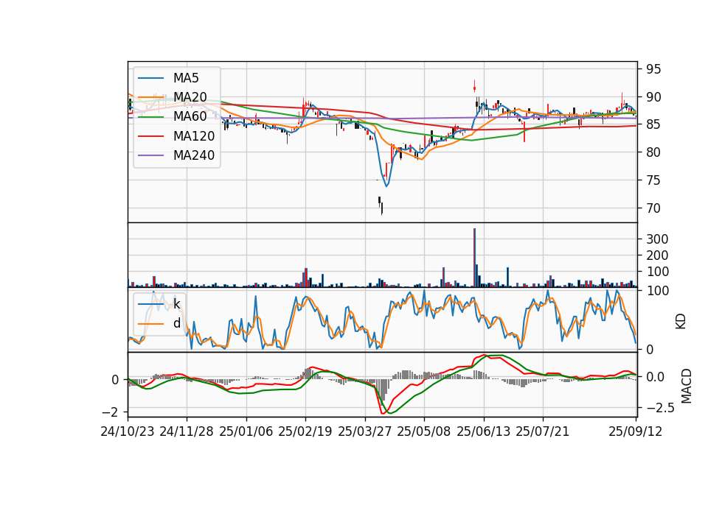Click the MA120 legend label
The width and height of the screenshot is (708, 508).
(194, 136)
